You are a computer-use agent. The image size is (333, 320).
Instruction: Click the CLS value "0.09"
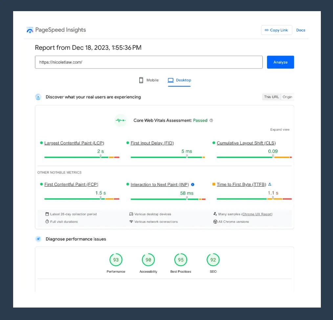(x=273, y=151)
